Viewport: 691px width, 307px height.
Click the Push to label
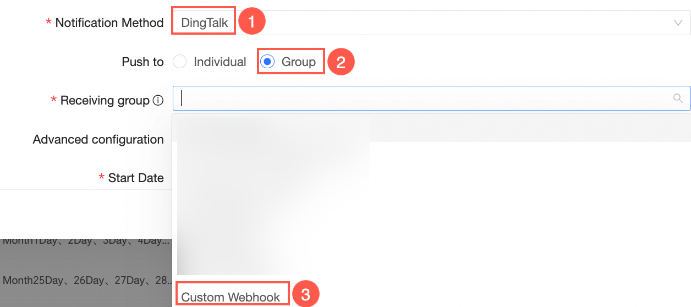pyautogui.click(x=142, y=62)
